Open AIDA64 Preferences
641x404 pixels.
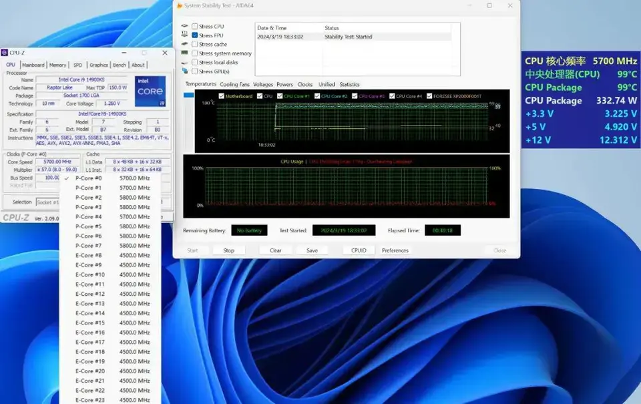tap(395, 250)
